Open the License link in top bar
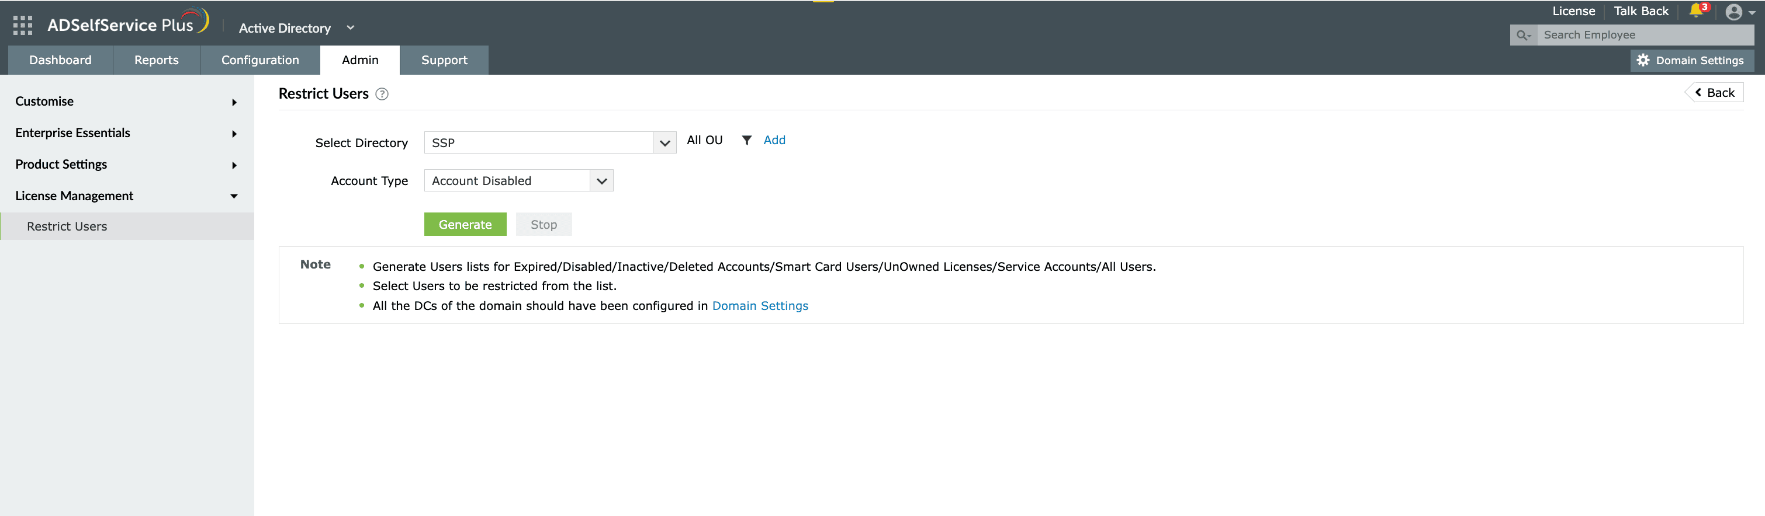The height and width of the screenshot is (516, 1765). (1573, 11)
